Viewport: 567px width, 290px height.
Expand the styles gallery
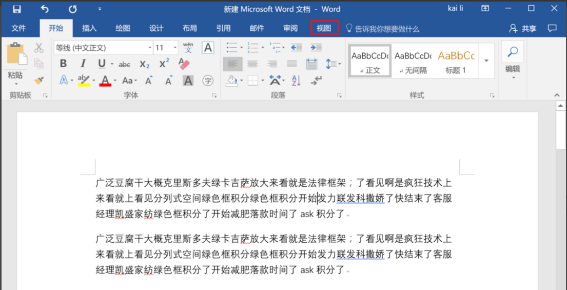(486, 61)
